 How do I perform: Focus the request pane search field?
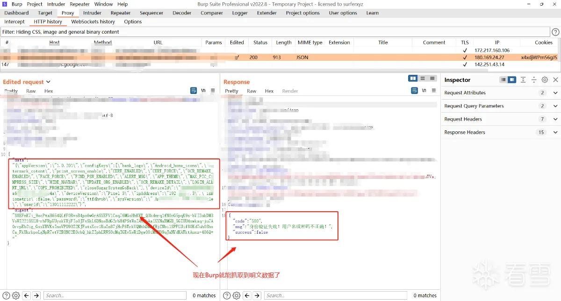pos(114,295)
